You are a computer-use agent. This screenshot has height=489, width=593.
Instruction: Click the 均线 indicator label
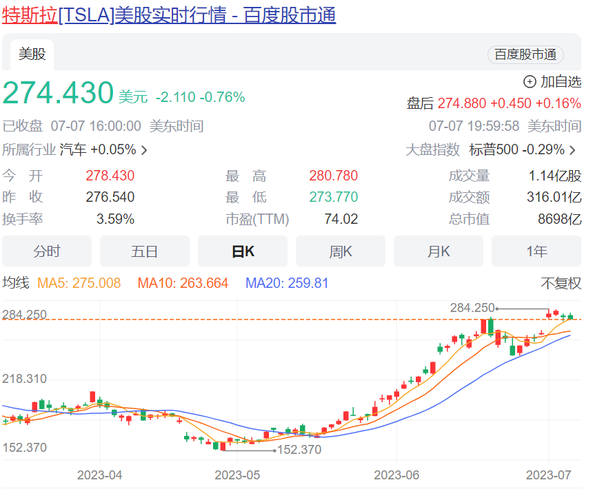pos(16,283)
